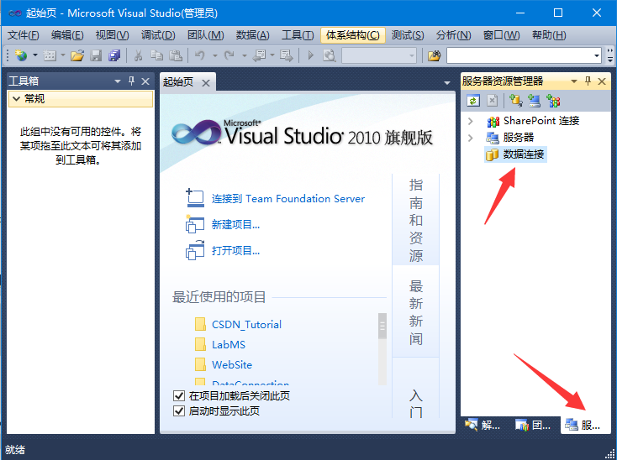The height and width of the screenshot is (460, 617).
Task: Click the Start Debugging play icon
Action: (x=311, y=55)
